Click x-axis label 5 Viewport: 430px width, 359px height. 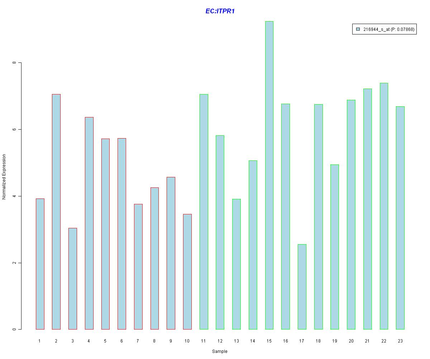tap(105, 341)
